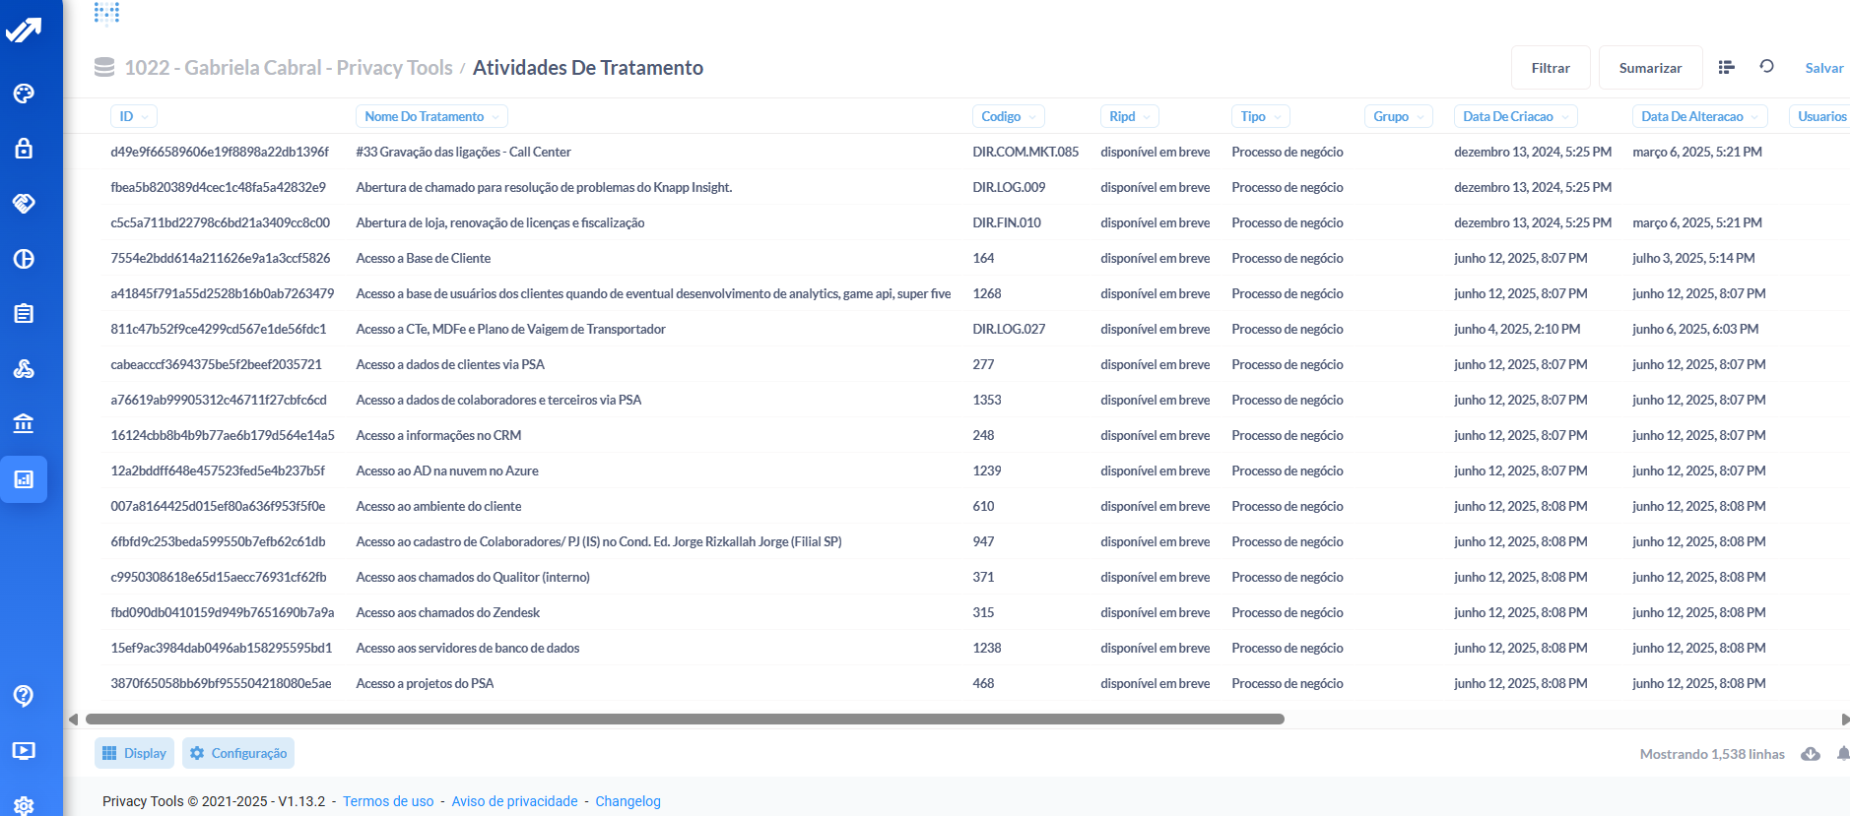Screen dimensions: 1850x816
Task: Select the palette icon in the sidebar
Action: pyautogui.click(x=24, y=94)
